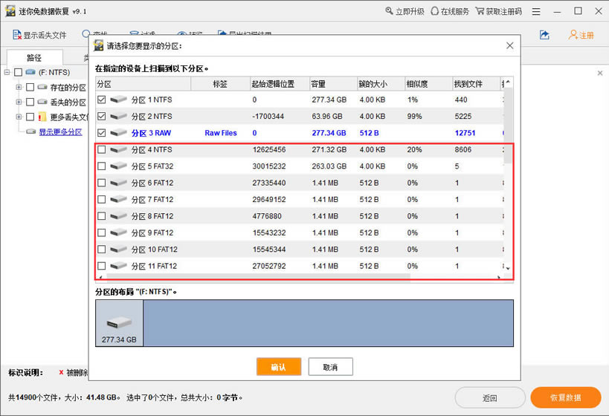The image size is (609, 416).
Task: Uncheck the 分区 3 RAW checkbox
Action: click(x=102, y=133)
